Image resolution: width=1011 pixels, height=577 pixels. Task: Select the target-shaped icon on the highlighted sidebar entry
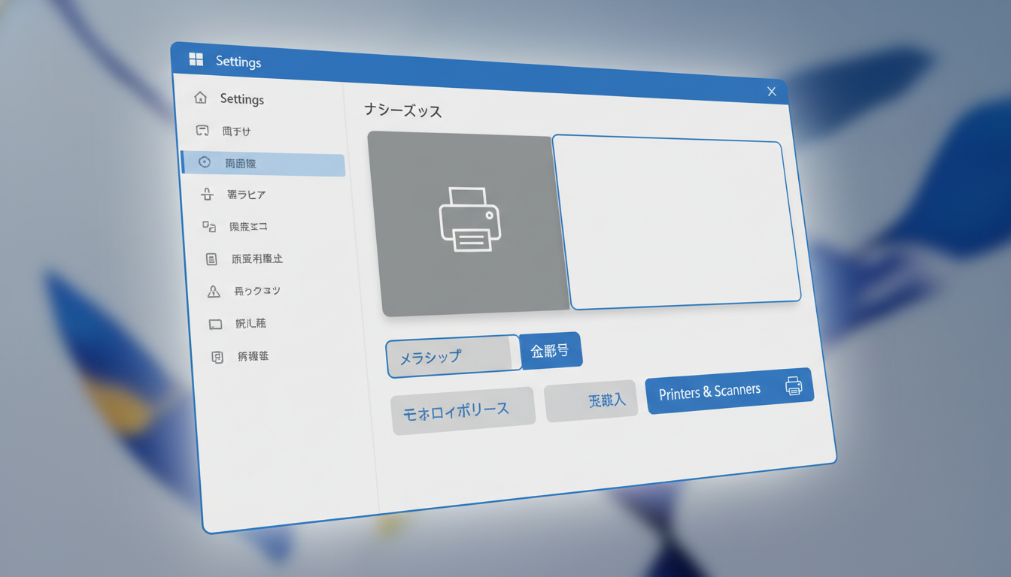pos(203,162)
